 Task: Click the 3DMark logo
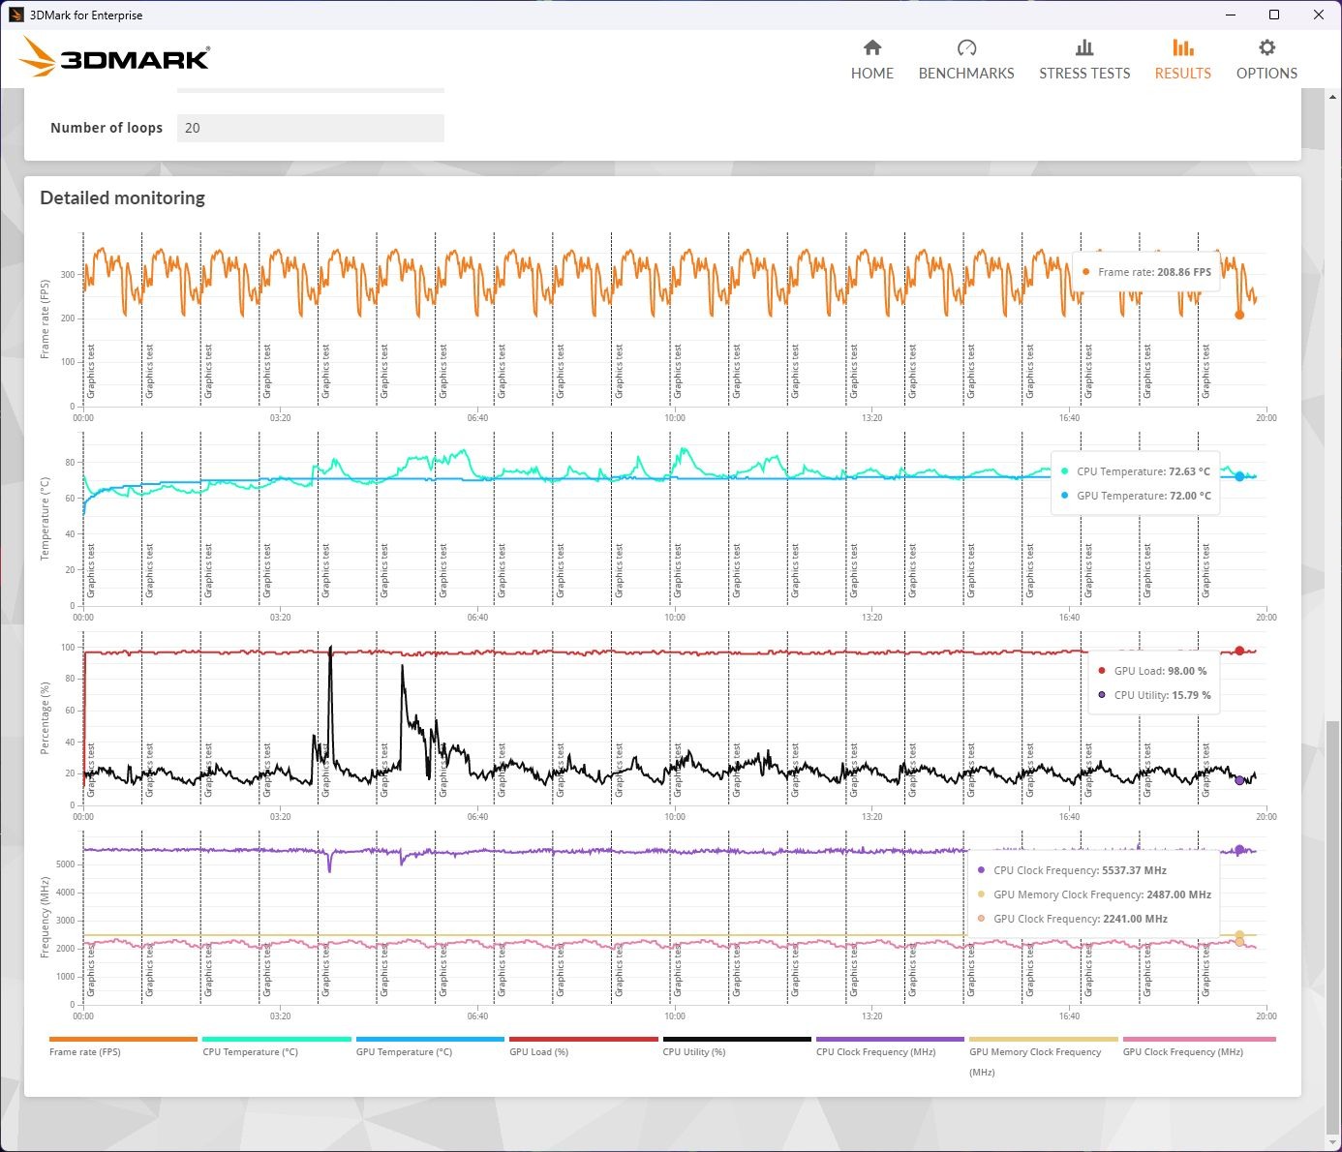pyautogui.click(x=114, y=58)
